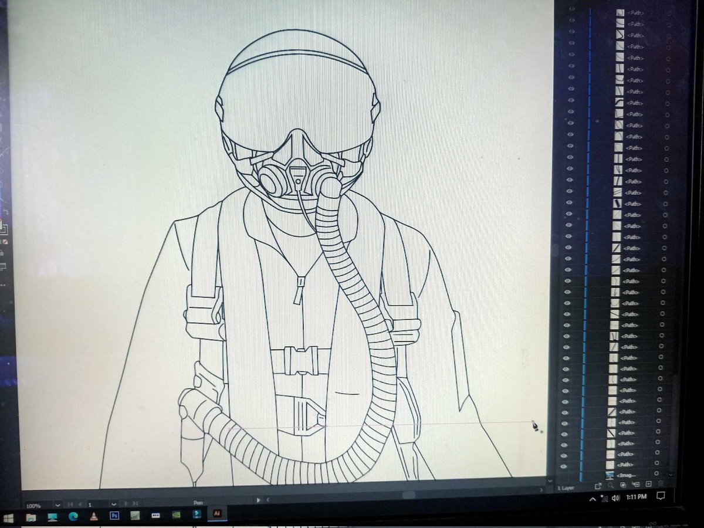Screen dimensions: 704x528
Task: Open the Windows Start menu
Action: tap(8, 518)
